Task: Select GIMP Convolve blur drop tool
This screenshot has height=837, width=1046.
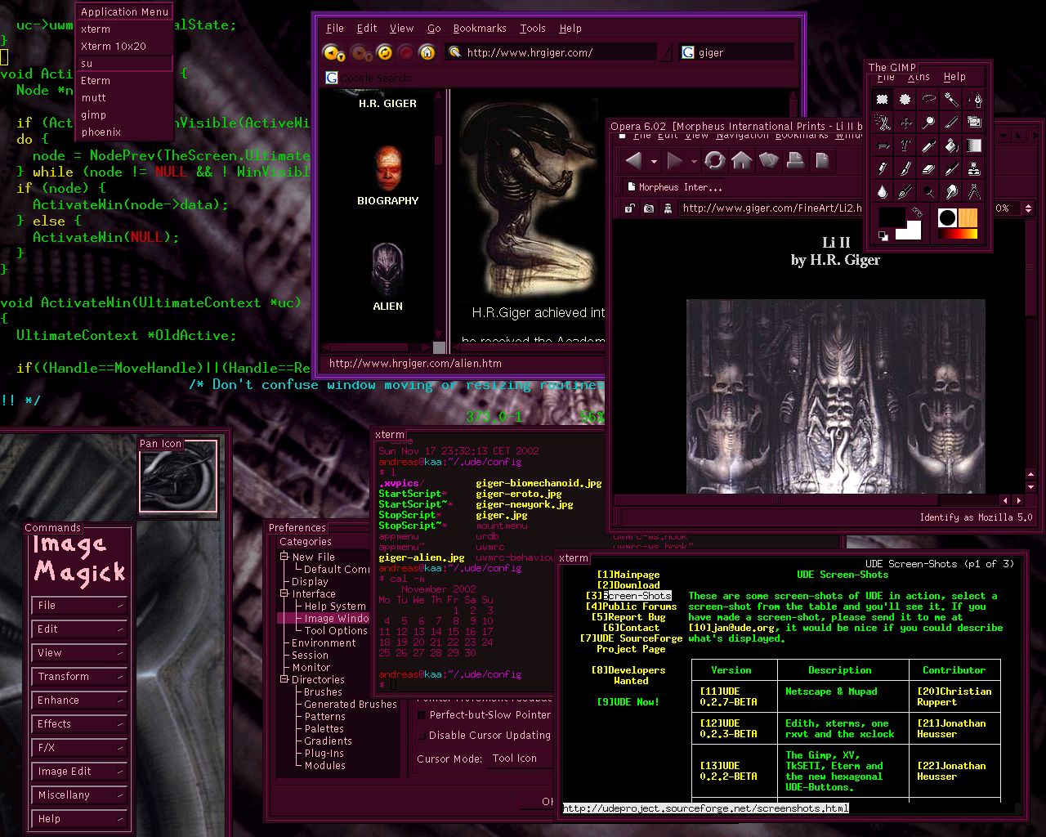Action: [883, 191]
